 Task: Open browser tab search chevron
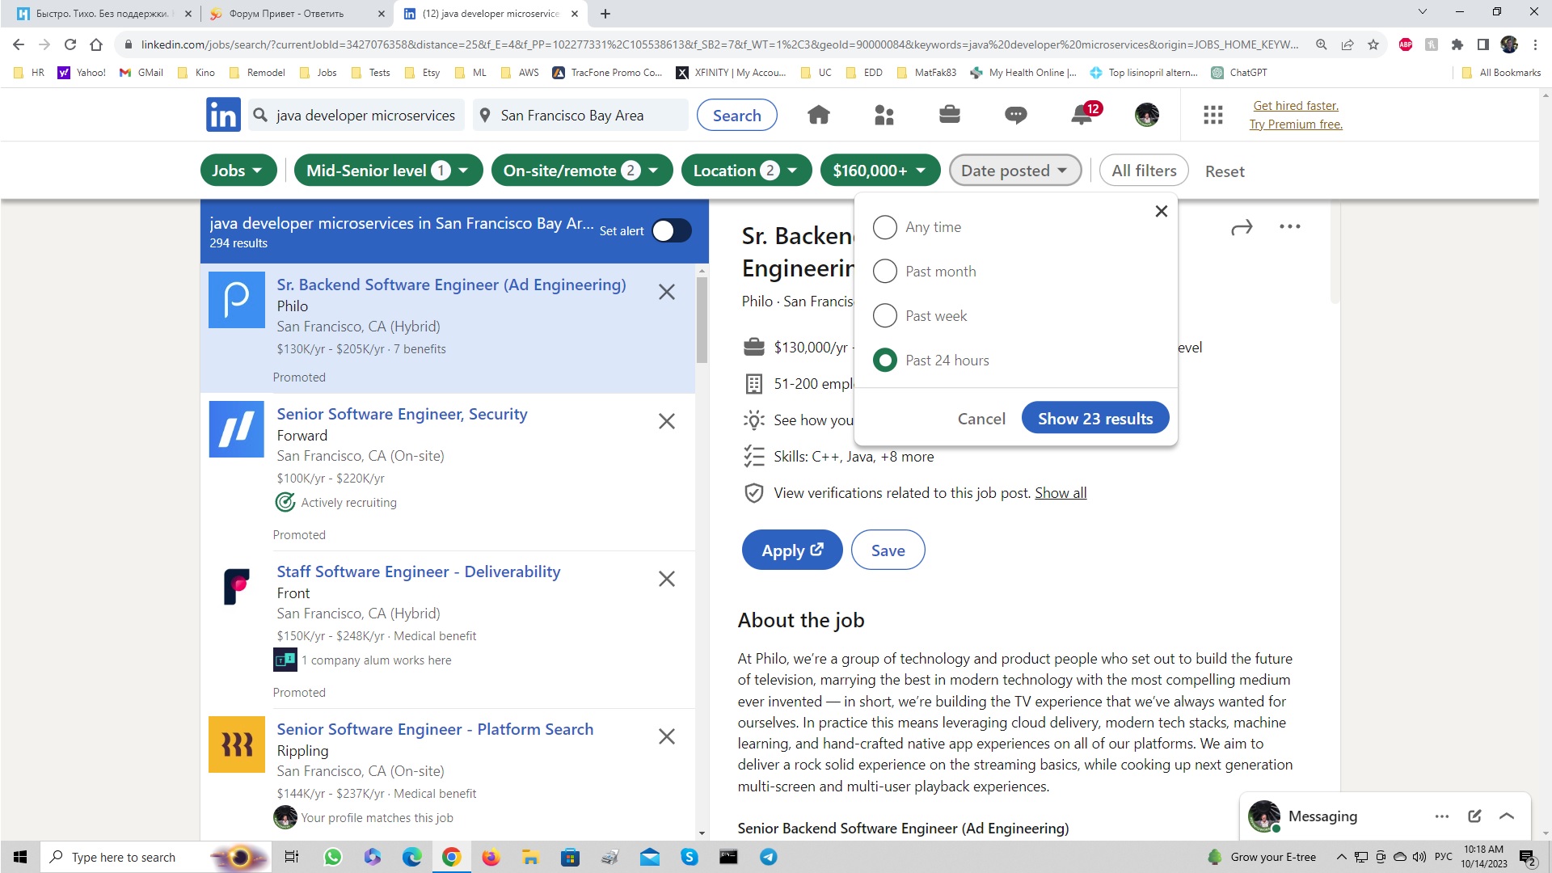tap(1423, 12)
